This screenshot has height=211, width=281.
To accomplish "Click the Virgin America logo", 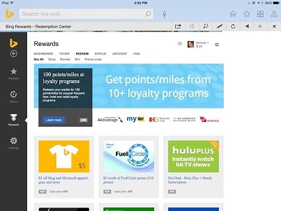I will coord(209,120).
